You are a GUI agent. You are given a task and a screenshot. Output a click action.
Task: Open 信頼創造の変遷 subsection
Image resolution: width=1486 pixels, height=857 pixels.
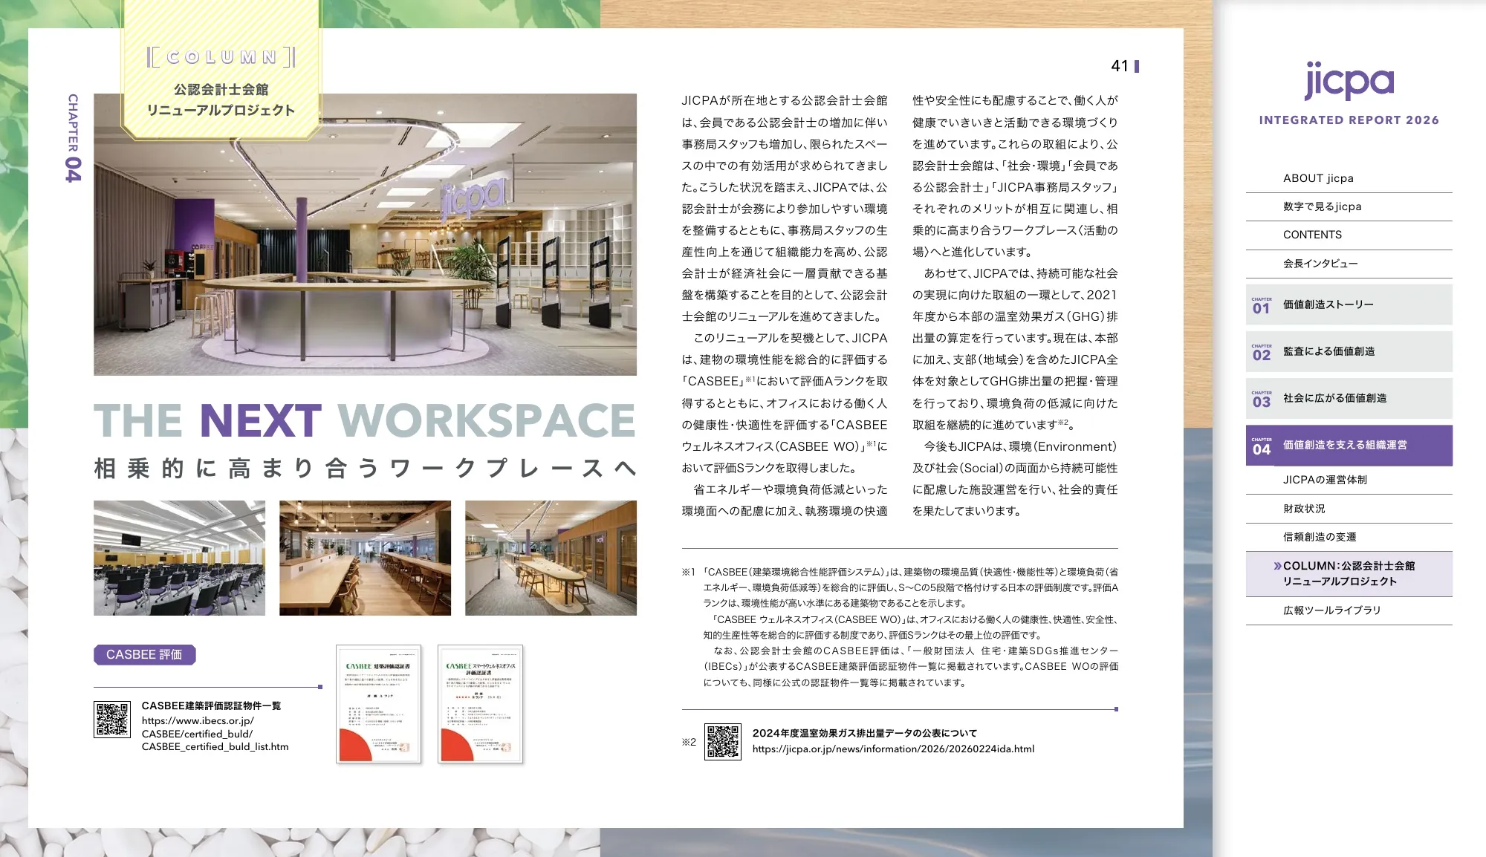click(x=1349, y=537)
